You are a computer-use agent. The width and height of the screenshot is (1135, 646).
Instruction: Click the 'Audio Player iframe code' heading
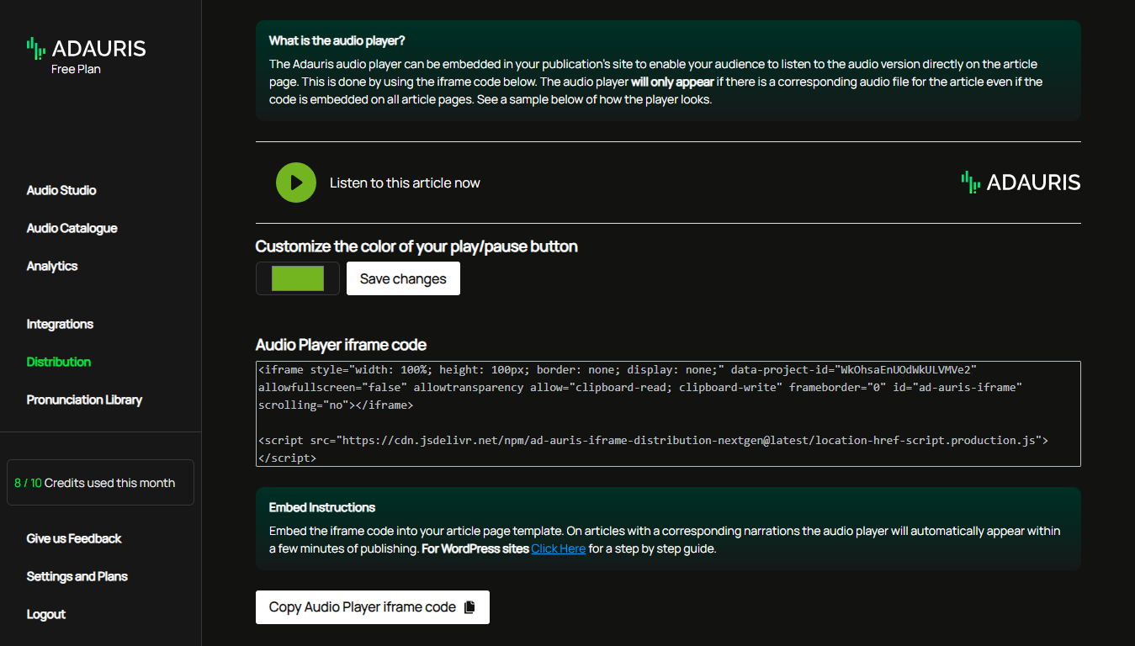tap(341, 345)
